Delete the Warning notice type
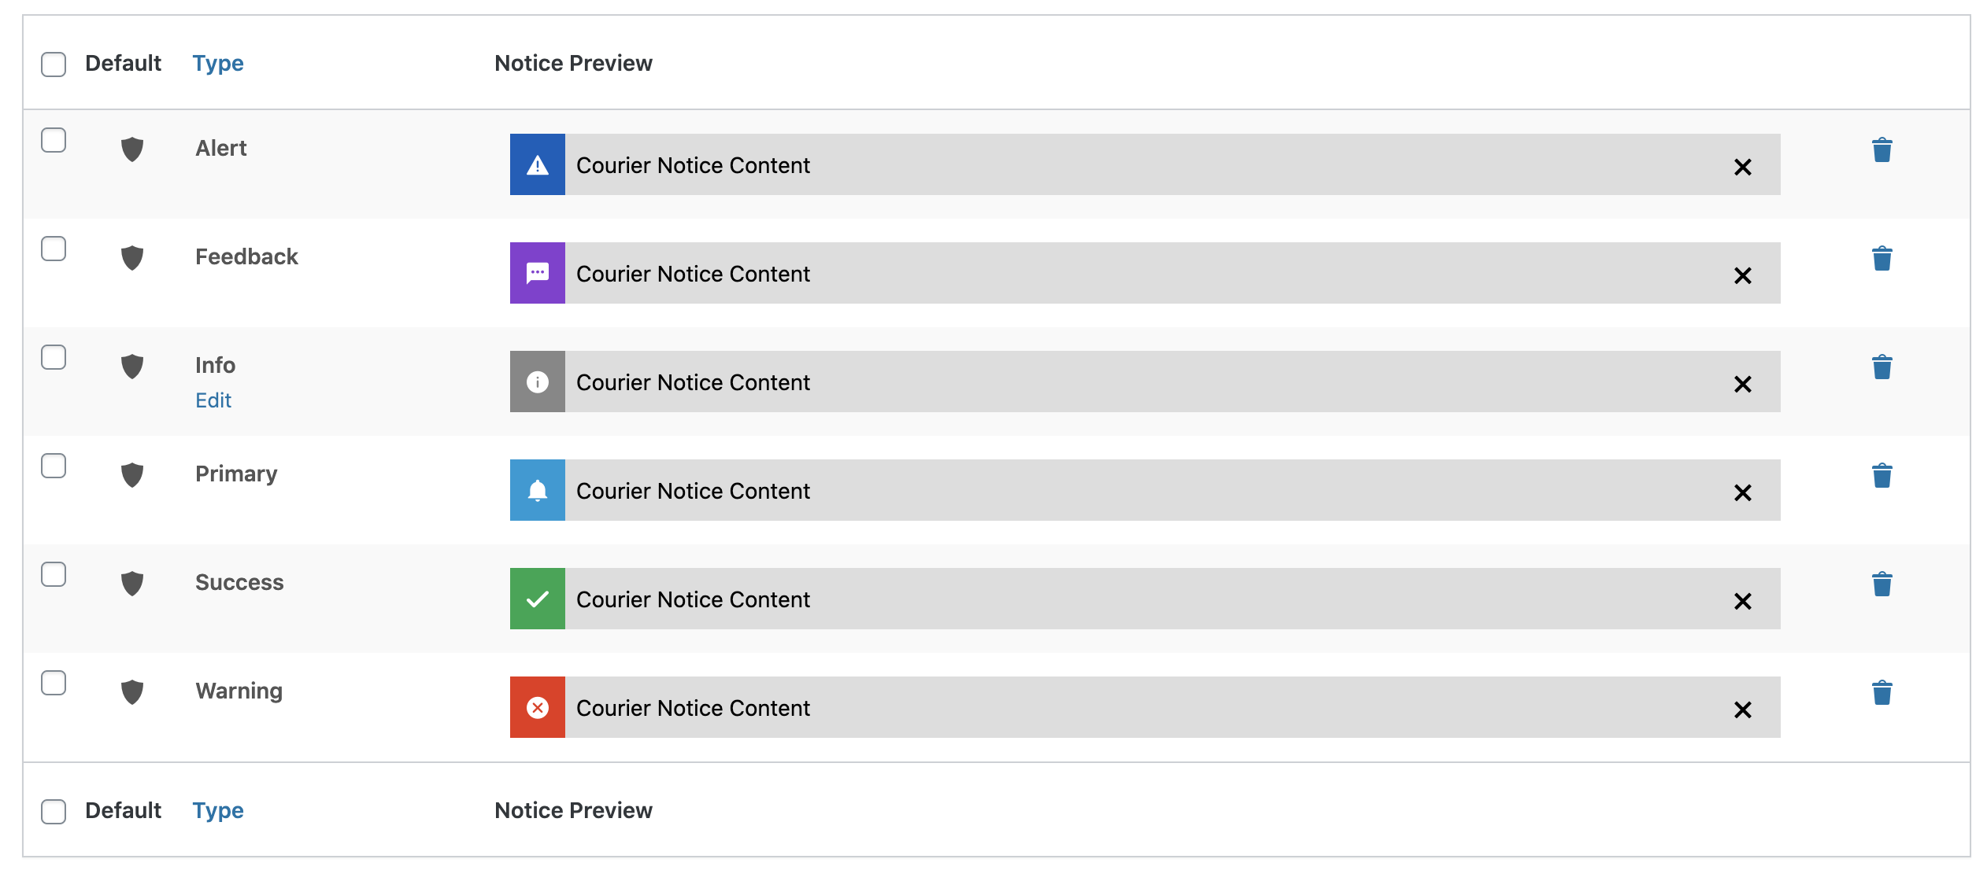The height and width of the screenshot is (870, 1987). tap(1882, 692)
